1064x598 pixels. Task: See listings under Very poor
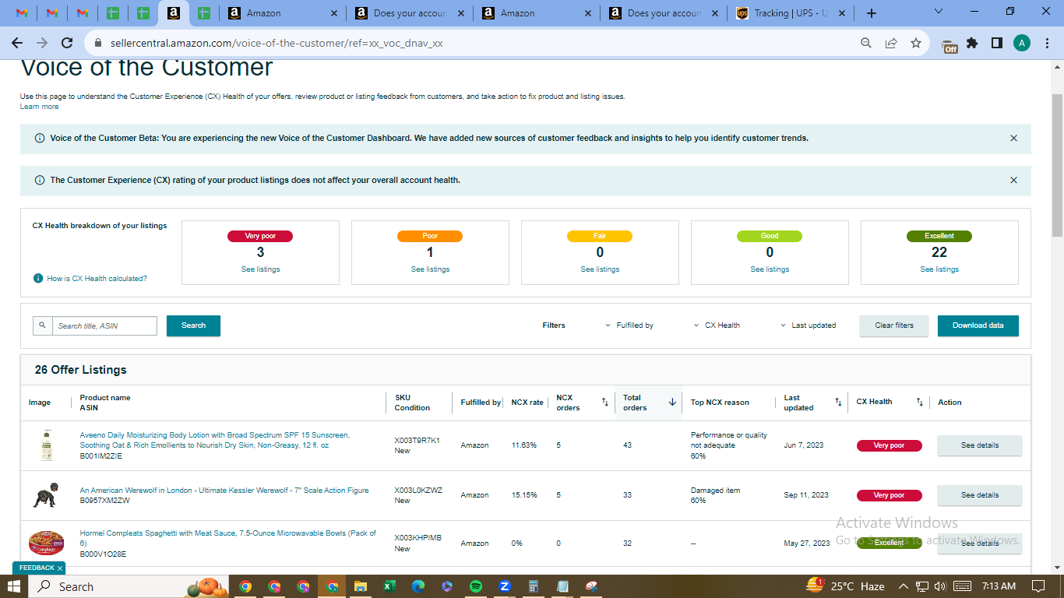(x=261, y=269)
